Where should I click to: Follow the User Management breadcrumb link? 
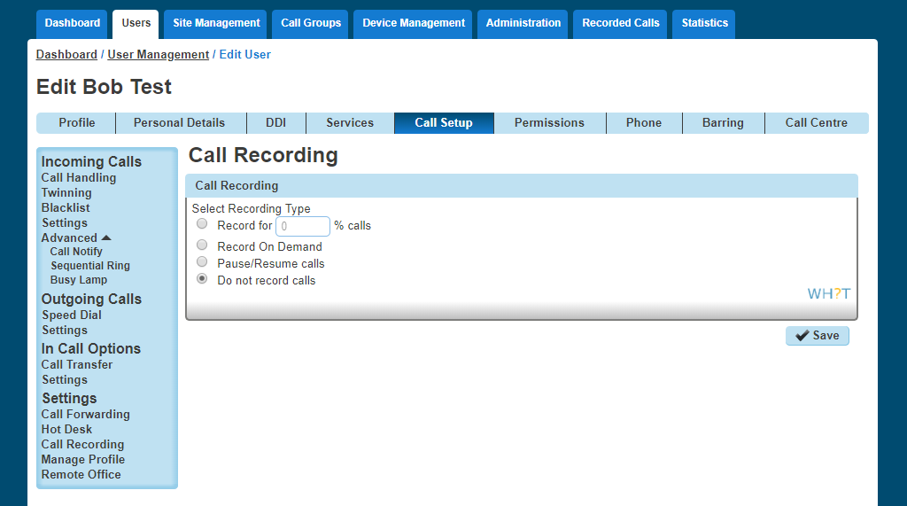click(x=158, y=54)
